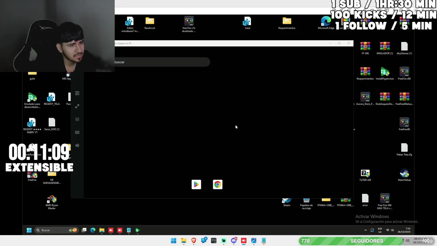
Task: Launch Chrome inside the emulator window
Action: pos(217,184)
